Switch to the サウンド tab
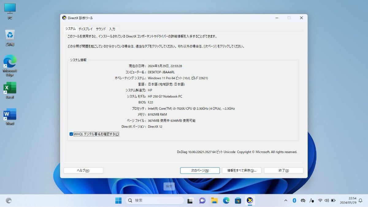368x207 pixels. pyautogui.click(x=101, y=29)
